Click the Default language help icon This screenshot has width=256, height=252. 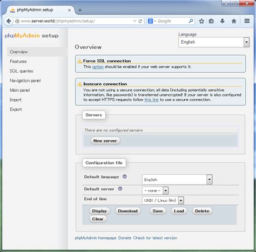(125, 176)
